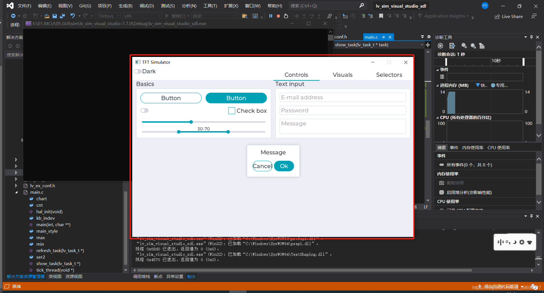Open the Debug configuration dropdown
The height and width of the screenshot is (293, 544).
tap(109, 16)
